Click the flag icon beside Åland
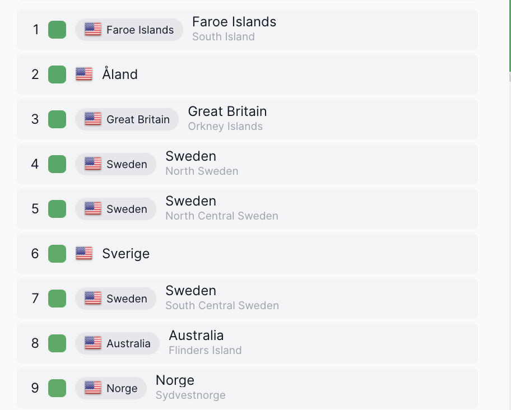511x410 pixels. (x=83, y=74)
